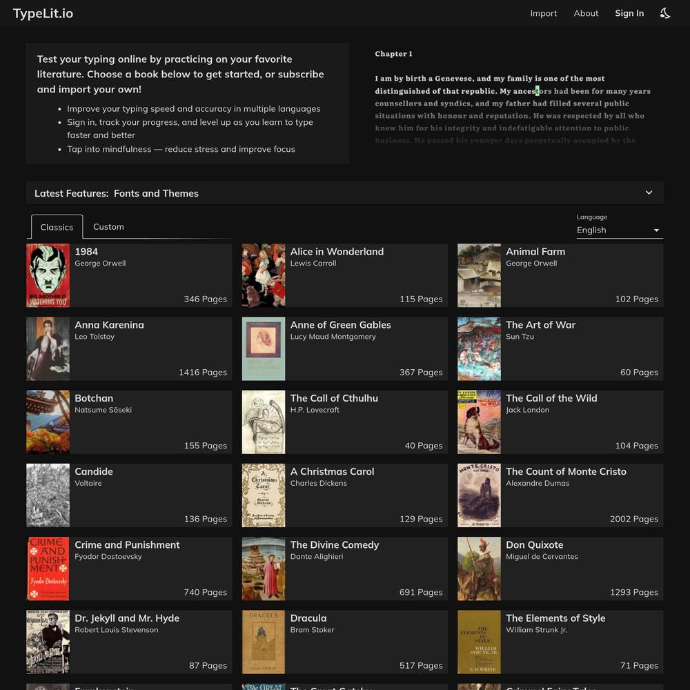690x690 pixels.
Task: Select the Anne of Green Gables cover
Action: [264, 348]
